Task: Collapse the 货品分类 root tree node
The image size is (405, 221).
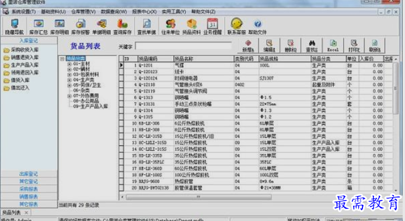Action: click(x=62, y=59)
